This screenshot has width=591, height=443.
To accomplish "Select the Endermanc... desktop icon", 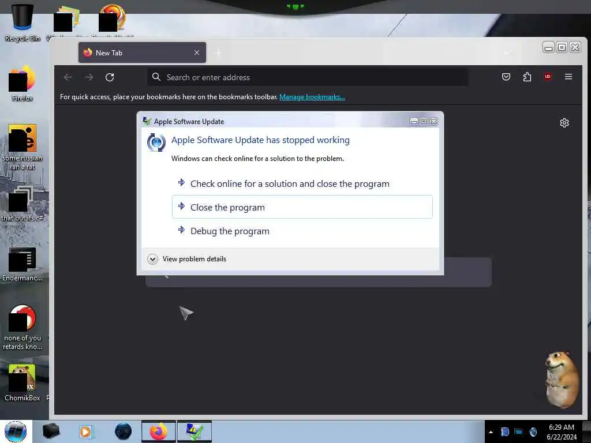I will tap(23, 265).
